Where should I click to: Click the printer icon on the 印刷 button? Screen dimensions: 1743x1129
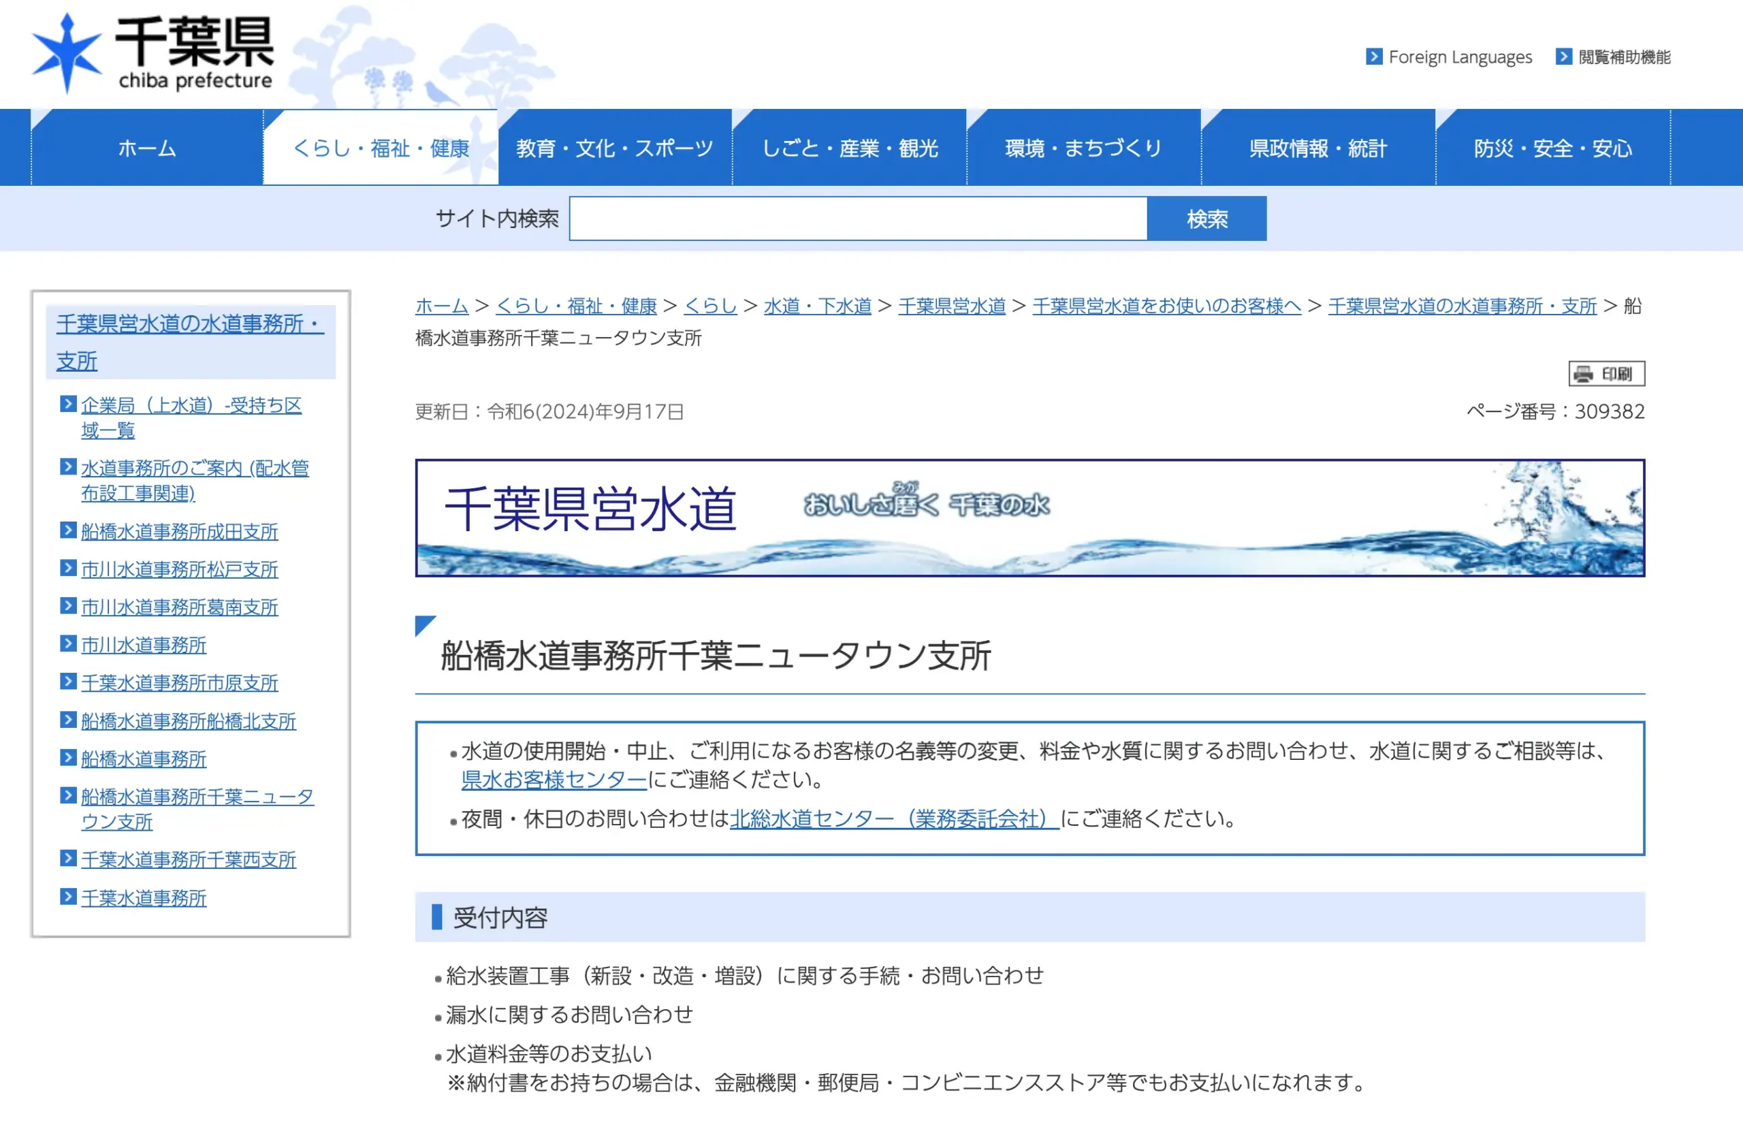(x=1582, y=374)
